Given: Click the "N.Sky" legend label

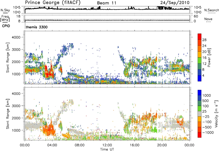Looking at the screenshot, I should pos(5,10).
